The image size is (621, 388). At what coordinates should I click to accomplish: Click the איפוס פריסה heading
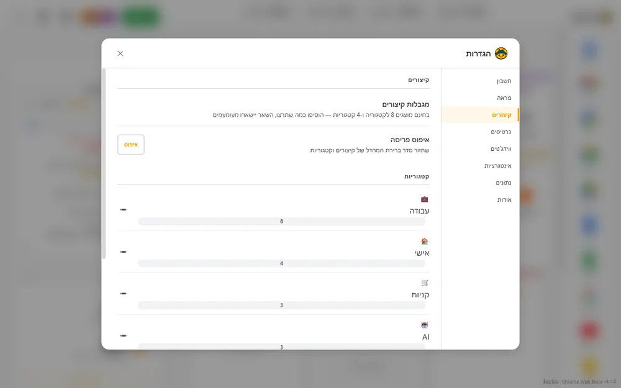[410, 140]
